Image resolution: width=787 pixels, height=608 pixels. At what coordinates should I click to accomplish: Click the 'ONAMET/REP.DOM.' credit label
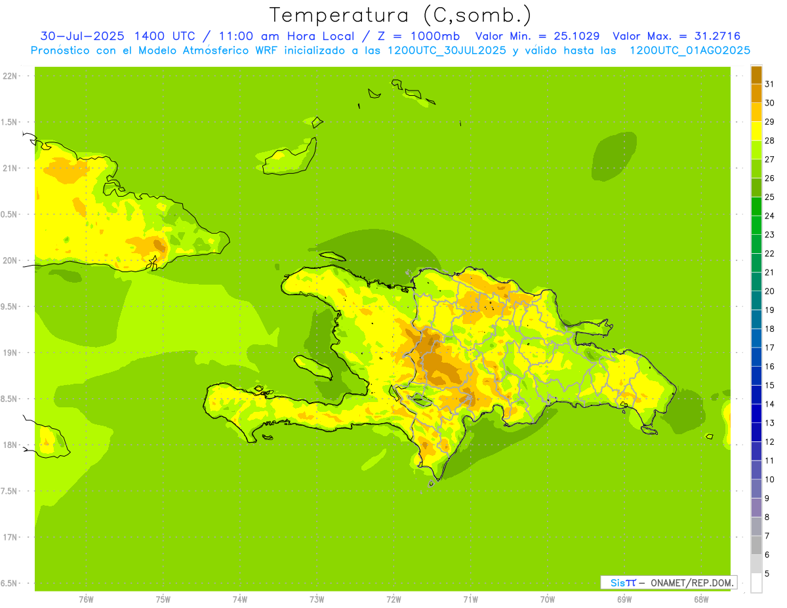pyautogui.click(x=692, y=582)
